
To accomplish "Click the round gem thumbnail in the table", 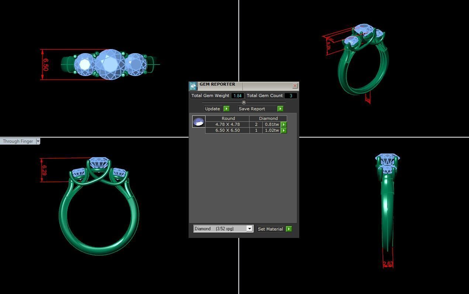I will click(x=199, y=121).
